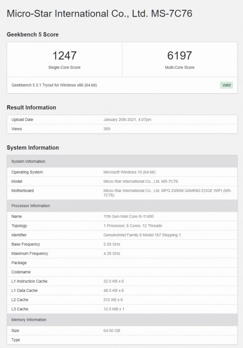Click the System Information table header row
The height and width of the screenshot is (348, 243).
[122, 161]
